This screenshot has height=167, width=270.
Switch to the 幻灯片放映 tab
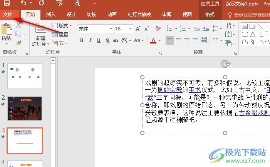(139, 15)
